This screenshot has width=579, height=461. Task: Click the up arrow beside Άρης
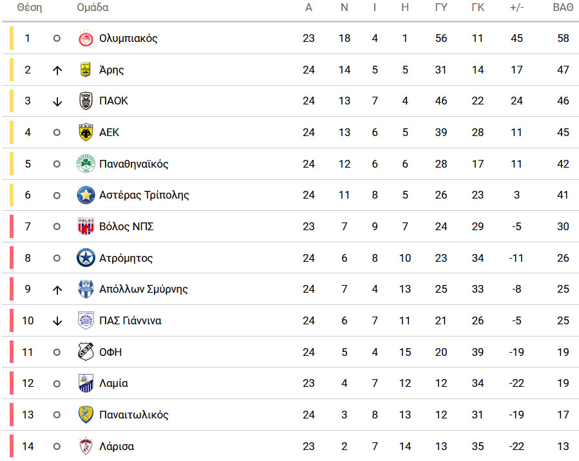pyautogui.click(x=57, y=70)
